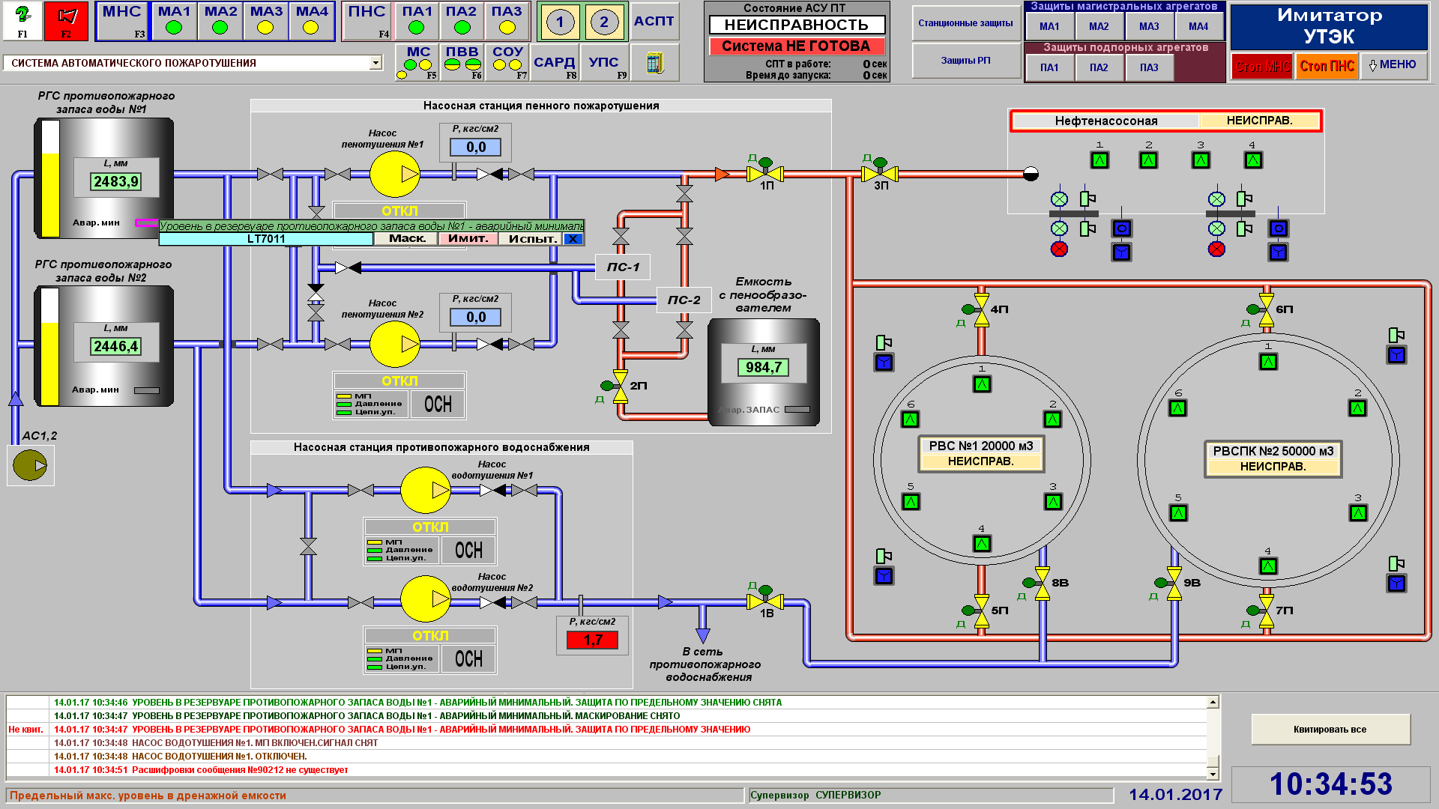Toggle Маск. for sensor LT7011
The height and width of the screenshot is (809, 1439).
click(407, 239)
